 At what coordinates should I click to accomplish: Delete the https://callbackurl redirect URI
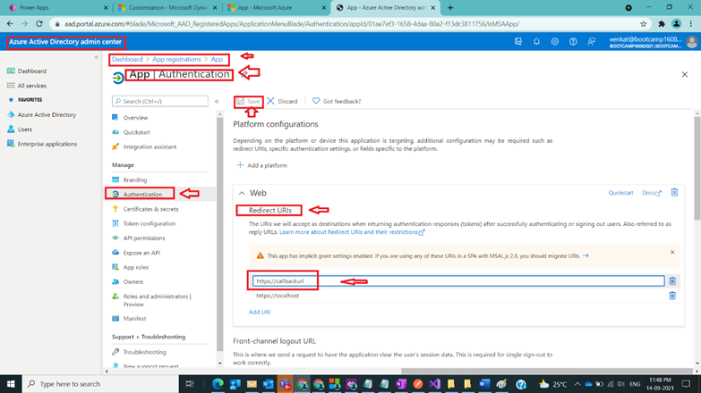pyautogui.click(x=672, y=281)
